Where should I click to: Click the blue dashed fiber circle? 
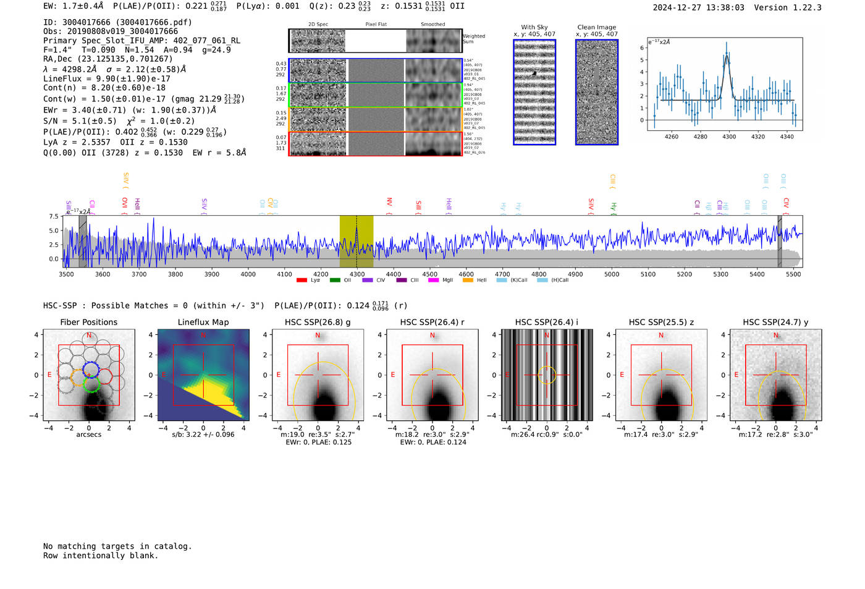tap(90, 370)
